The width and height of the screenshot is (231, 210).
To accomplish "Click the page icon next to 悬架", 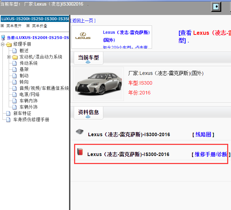I will [15, 69].
